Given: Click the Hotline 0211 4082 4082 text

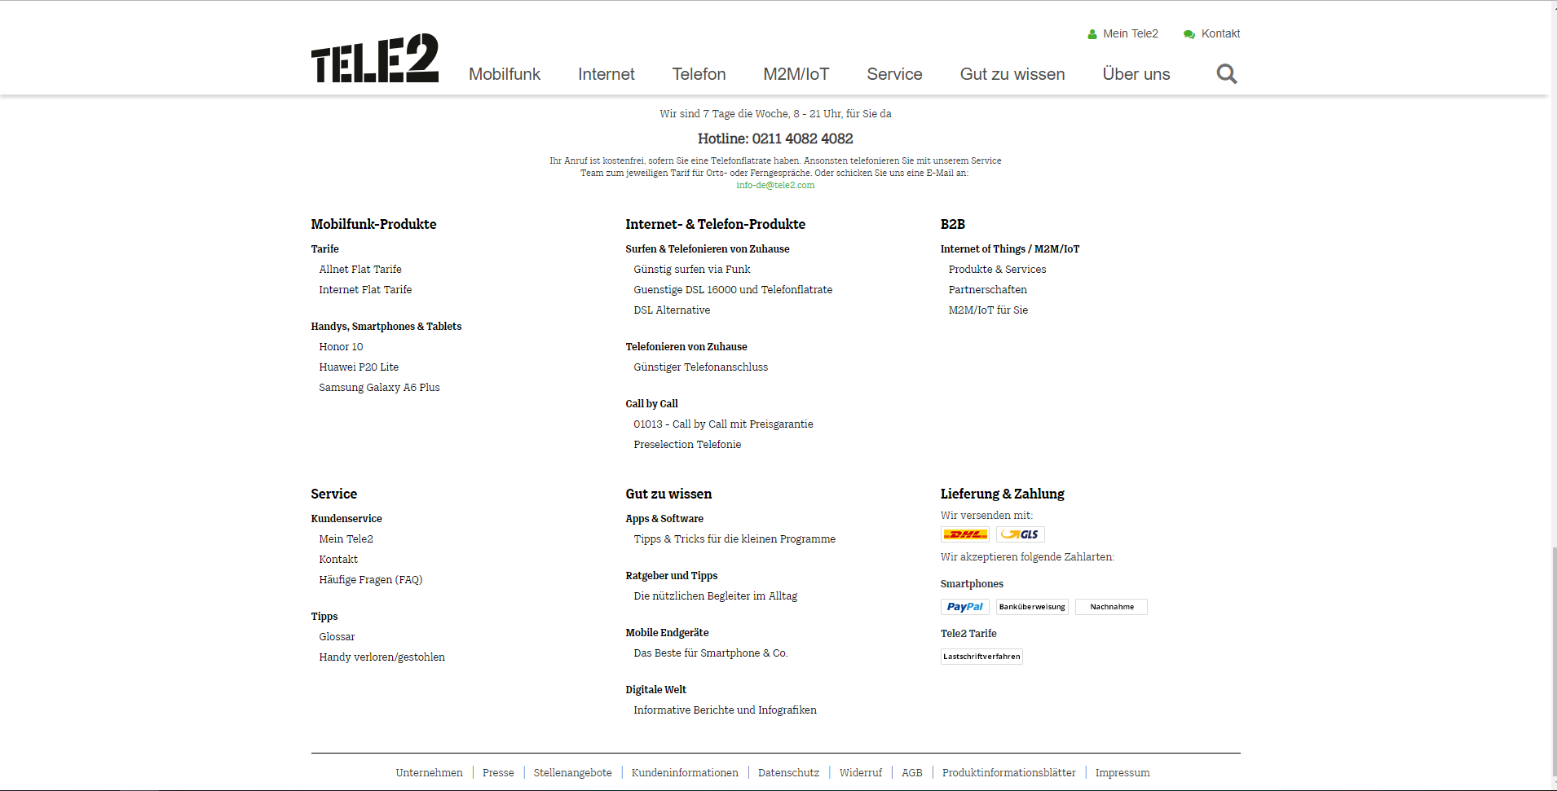Looking at the screenshot, I should point(775,139).
